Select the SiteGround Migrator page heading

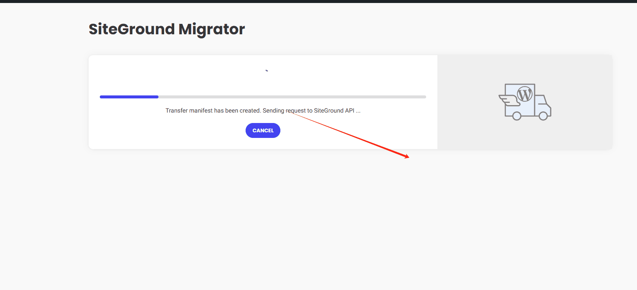tap(167, 29)
